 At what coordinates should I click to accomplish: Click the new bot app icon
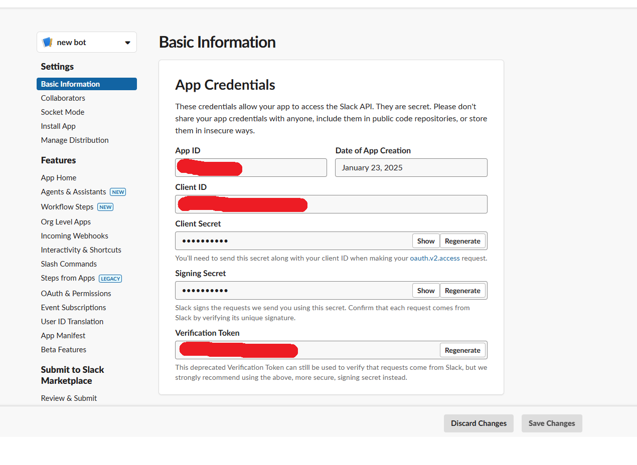pos(48,43)
